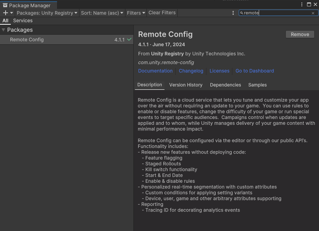Click the Feature flagging line
Screen dimensions: 319x231
(x=162, y=158)
